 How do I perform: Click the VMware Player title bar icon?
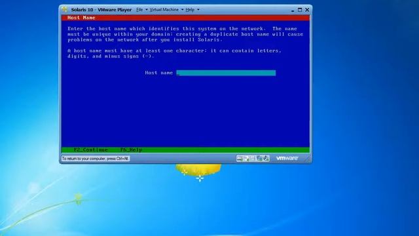point(64,9)
